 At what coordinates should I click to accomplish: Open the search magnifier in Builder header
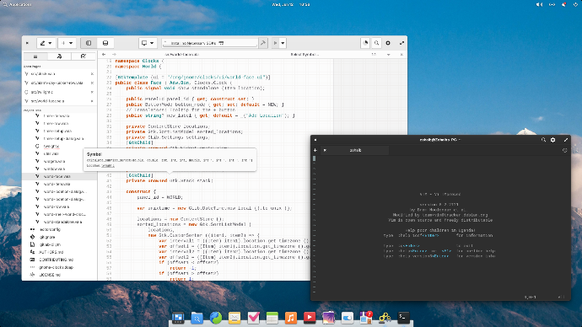[376, 43]
